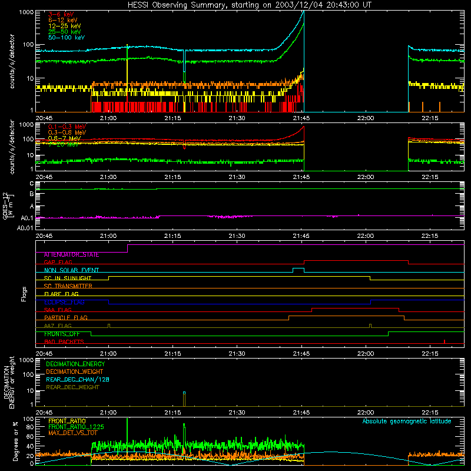Click the blue ECLIPSE_FLAG label
Image resolution: width=471 pixels, height=471 pixels.
pyautogui.click(x=64, y=302)
